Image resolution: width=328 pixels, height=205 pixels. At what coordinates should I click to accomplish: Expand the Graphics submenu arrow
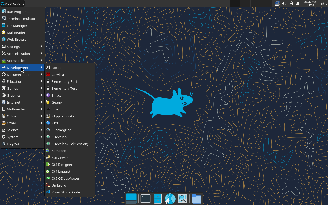click(x=41, y=95)
